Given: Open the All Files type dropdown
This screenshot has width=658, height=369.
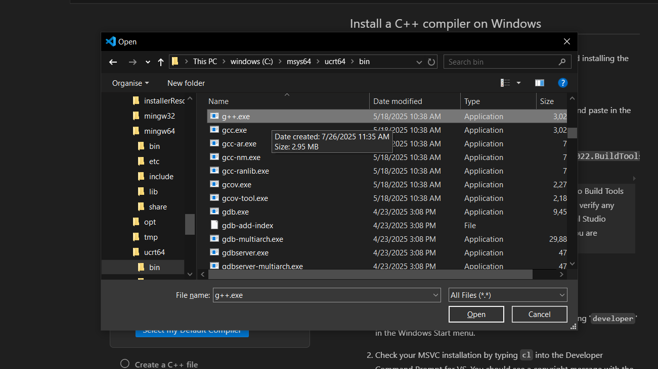Looking at the screenshot, I should tap(508, 295).
